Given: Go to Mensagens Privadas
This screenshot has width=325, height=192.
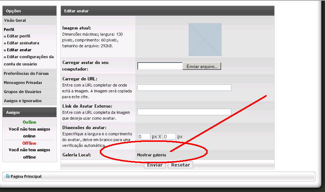Looking at the screenshot, I should pyautogui.click(x=23, y=83).
